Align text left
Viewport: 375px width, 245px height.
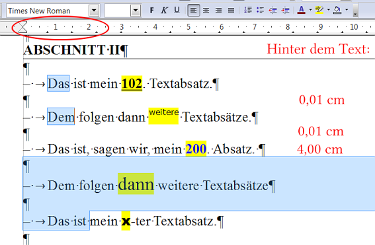coord(194,11)
